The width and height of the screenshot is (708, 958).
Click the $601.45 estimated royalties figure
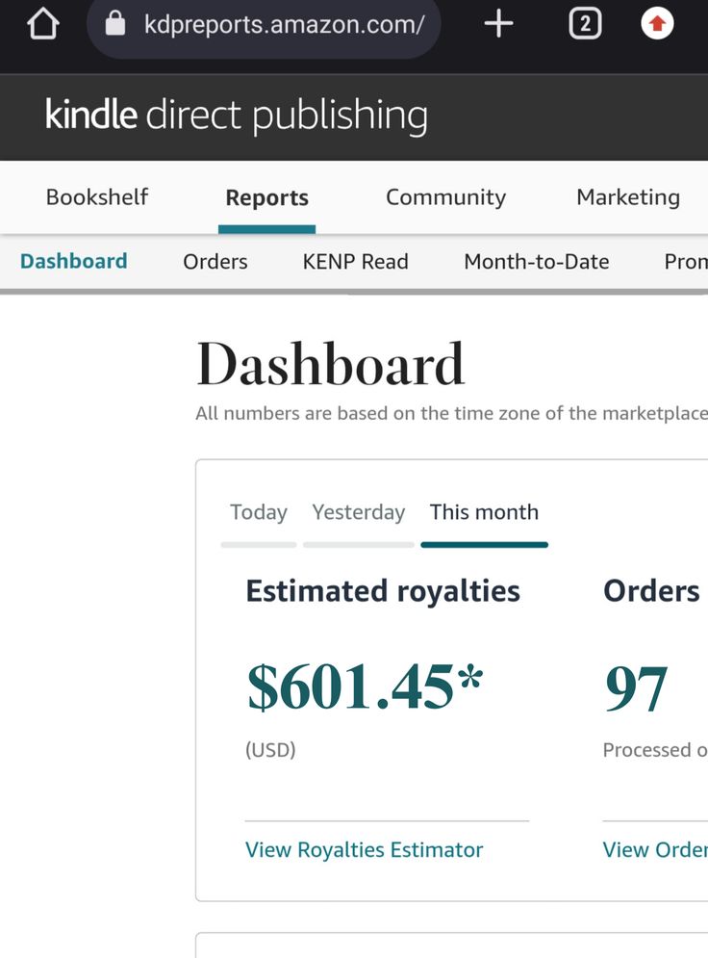365,687
